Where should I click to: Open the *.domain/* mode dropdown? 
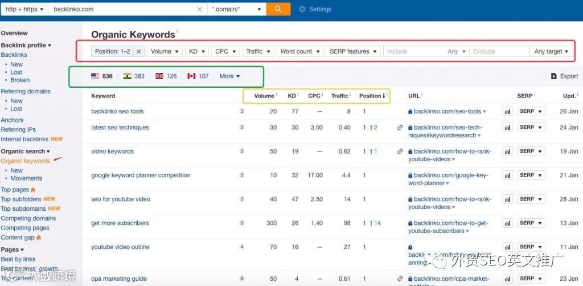pyautogui.click(x=237, y=9)
